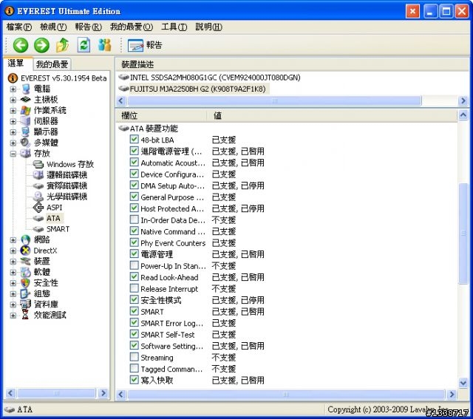
Task: Toggle the 48-bit LBA checkbox
Action: pyautogui.click(x=135, y=140)
